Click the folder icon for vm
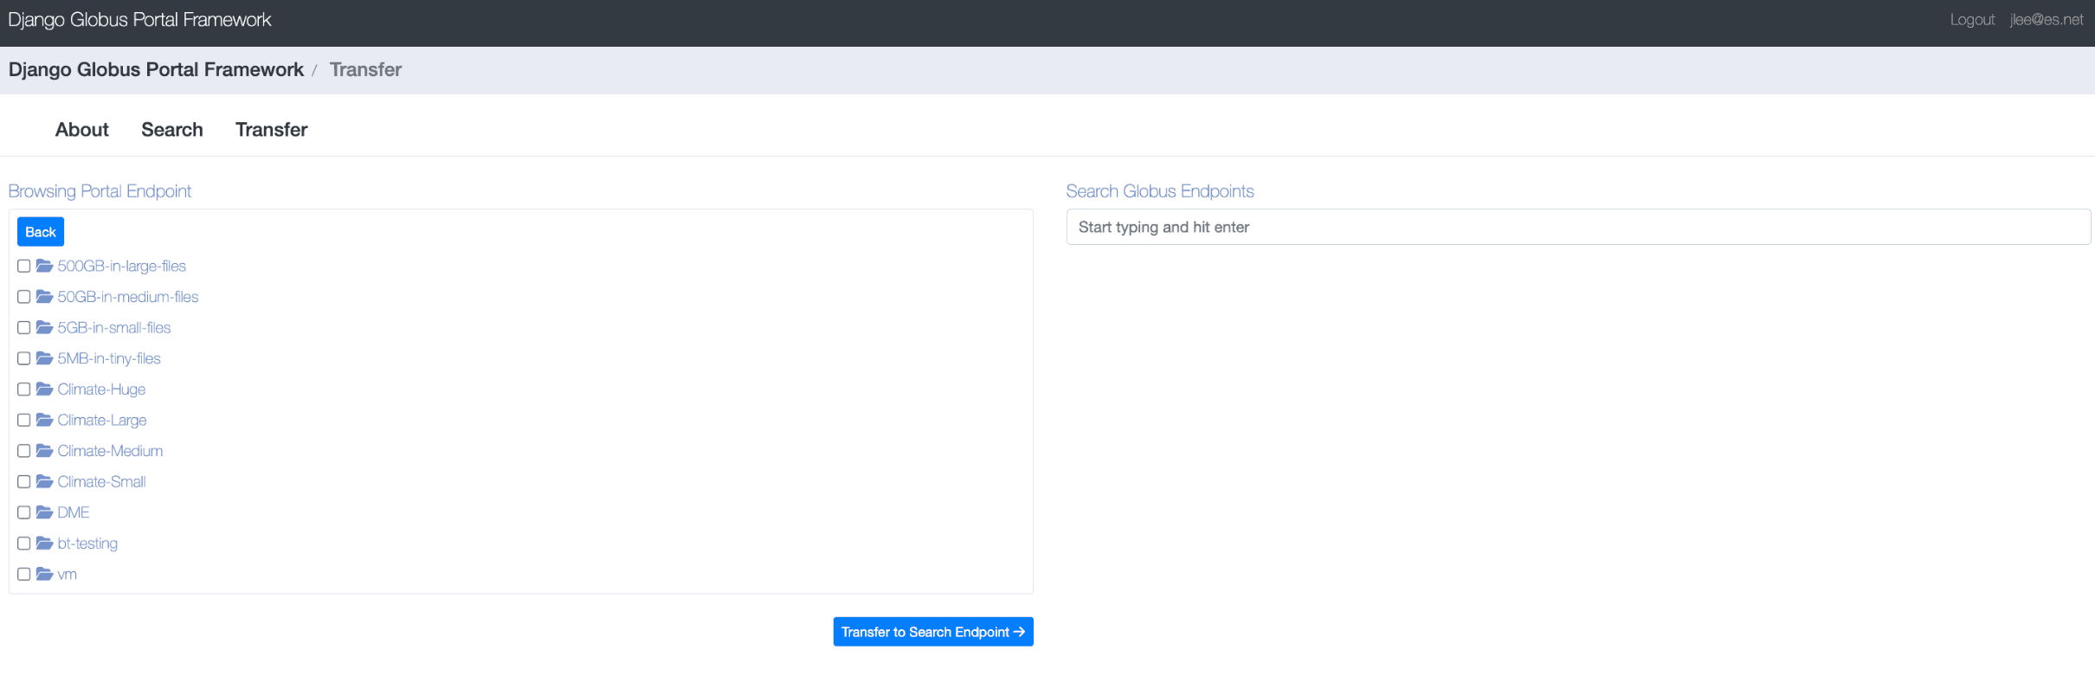Viewport: 2095px width, 689px height. 44,574
